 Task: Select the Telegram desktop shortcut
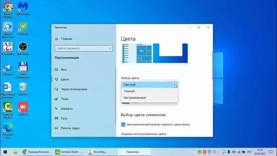[8, 68]
